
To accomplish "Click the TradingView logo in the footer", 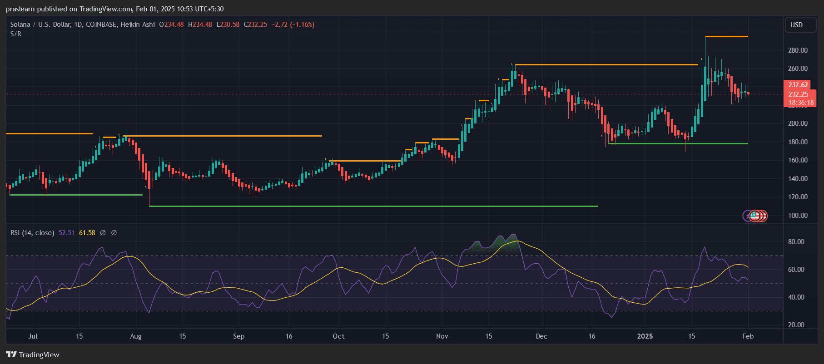I will coord(33,354).
